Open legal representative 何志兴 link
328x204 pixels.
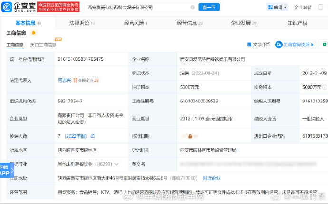coord(65,80)
